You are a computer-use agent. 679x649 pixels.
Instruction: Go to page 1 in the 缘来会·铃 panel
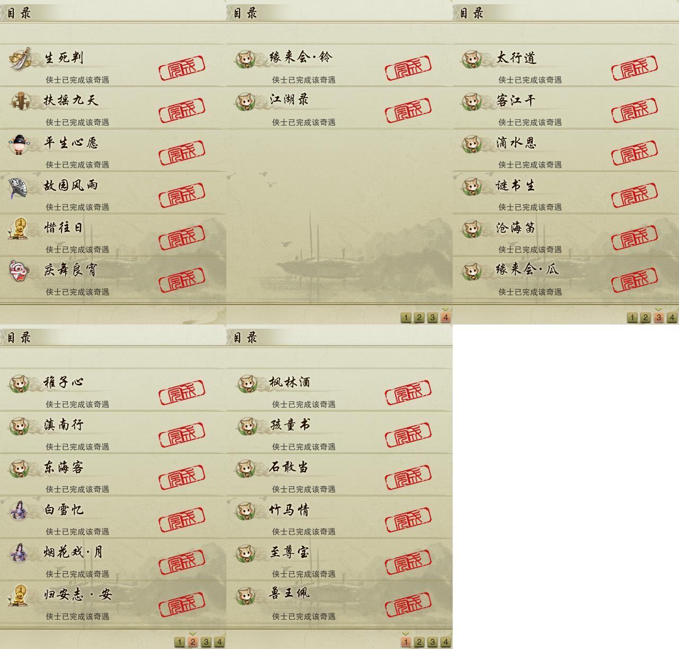pos(406,318)
